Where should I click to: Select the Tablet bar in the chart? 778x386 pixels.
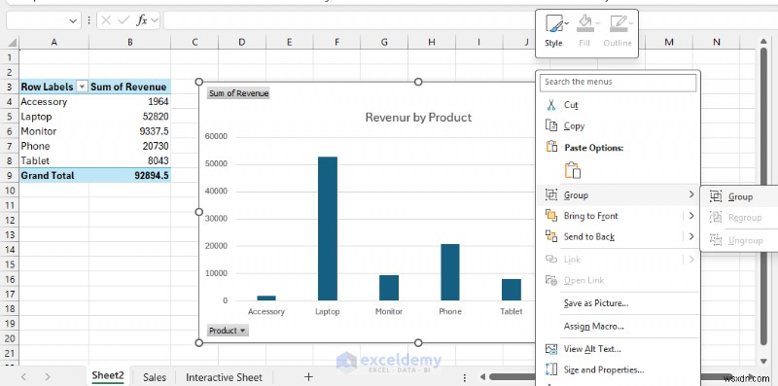coord(512,290)
